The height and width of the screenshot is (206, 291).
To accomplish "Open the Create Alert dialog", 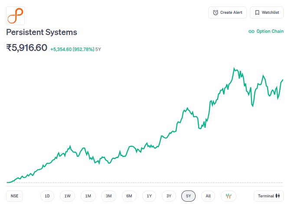I will point(227,13).
